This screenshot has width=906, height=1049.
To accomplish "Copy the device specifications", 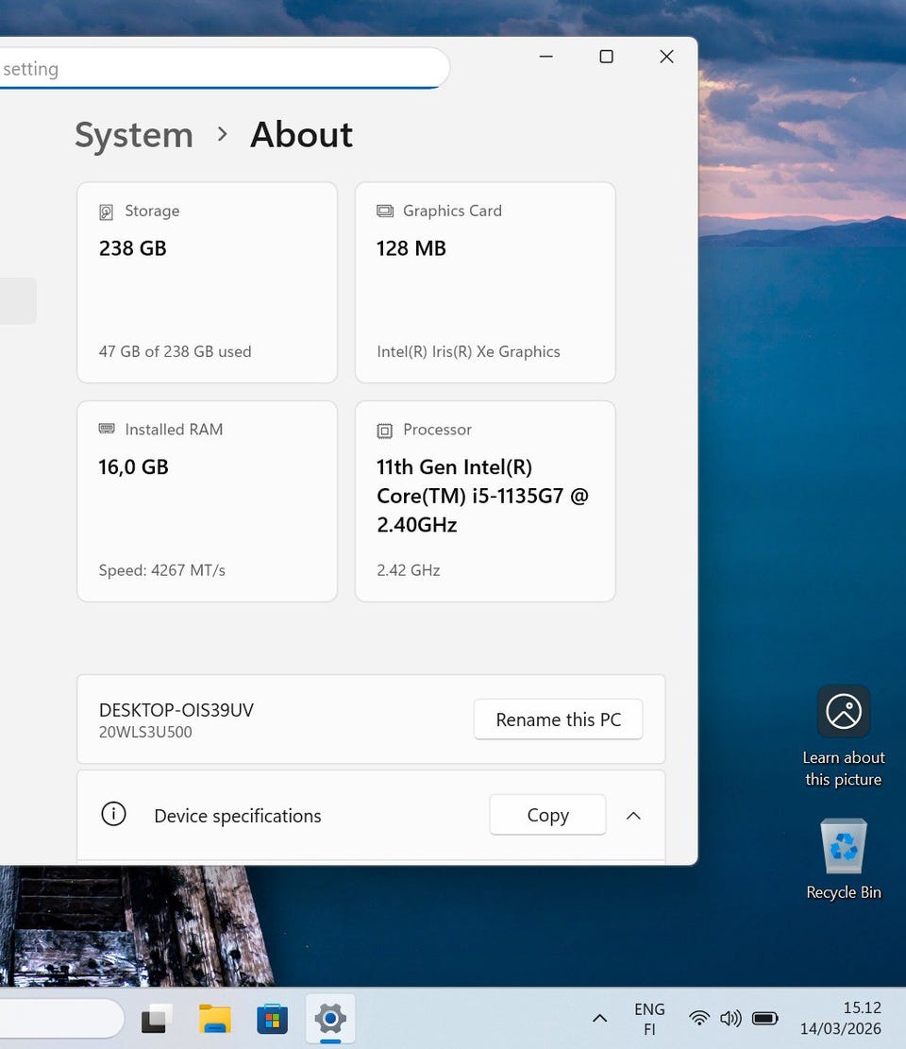I will coord(547,815).
